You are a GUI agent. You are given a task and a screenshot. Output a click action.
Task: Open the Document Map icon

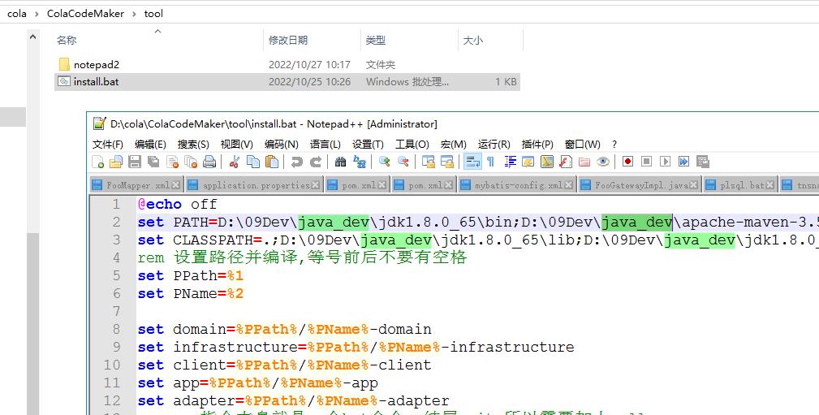tap(547, 162)
